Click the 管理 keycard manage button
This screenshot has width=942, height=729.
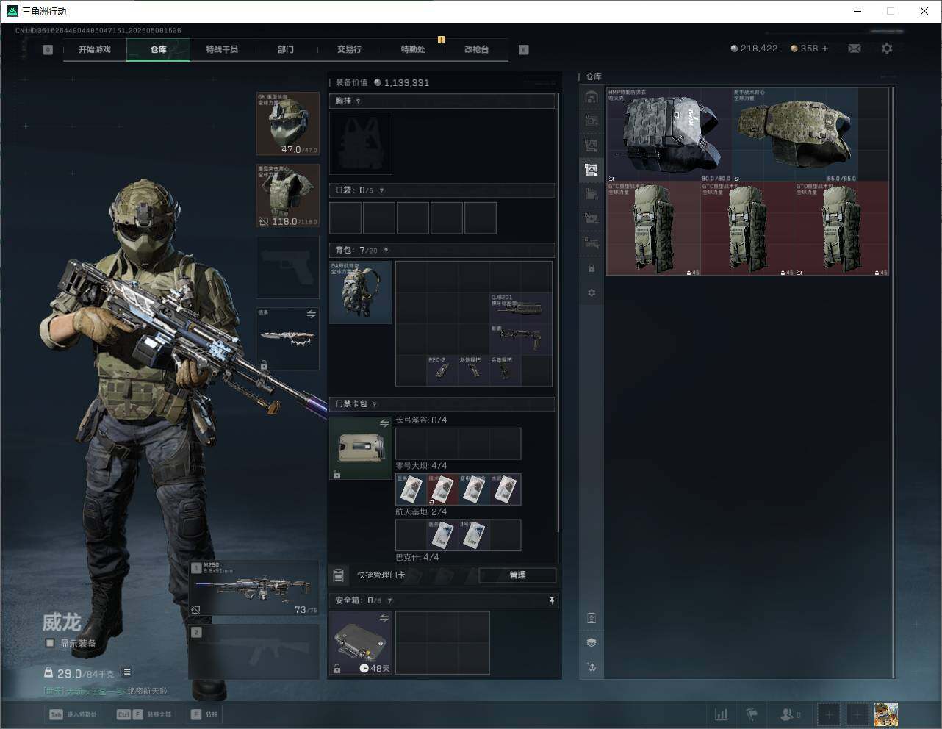[x=517, y=575]
